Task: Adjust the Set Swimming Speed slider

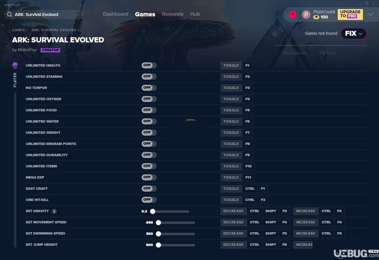Action: click(176, 234)
